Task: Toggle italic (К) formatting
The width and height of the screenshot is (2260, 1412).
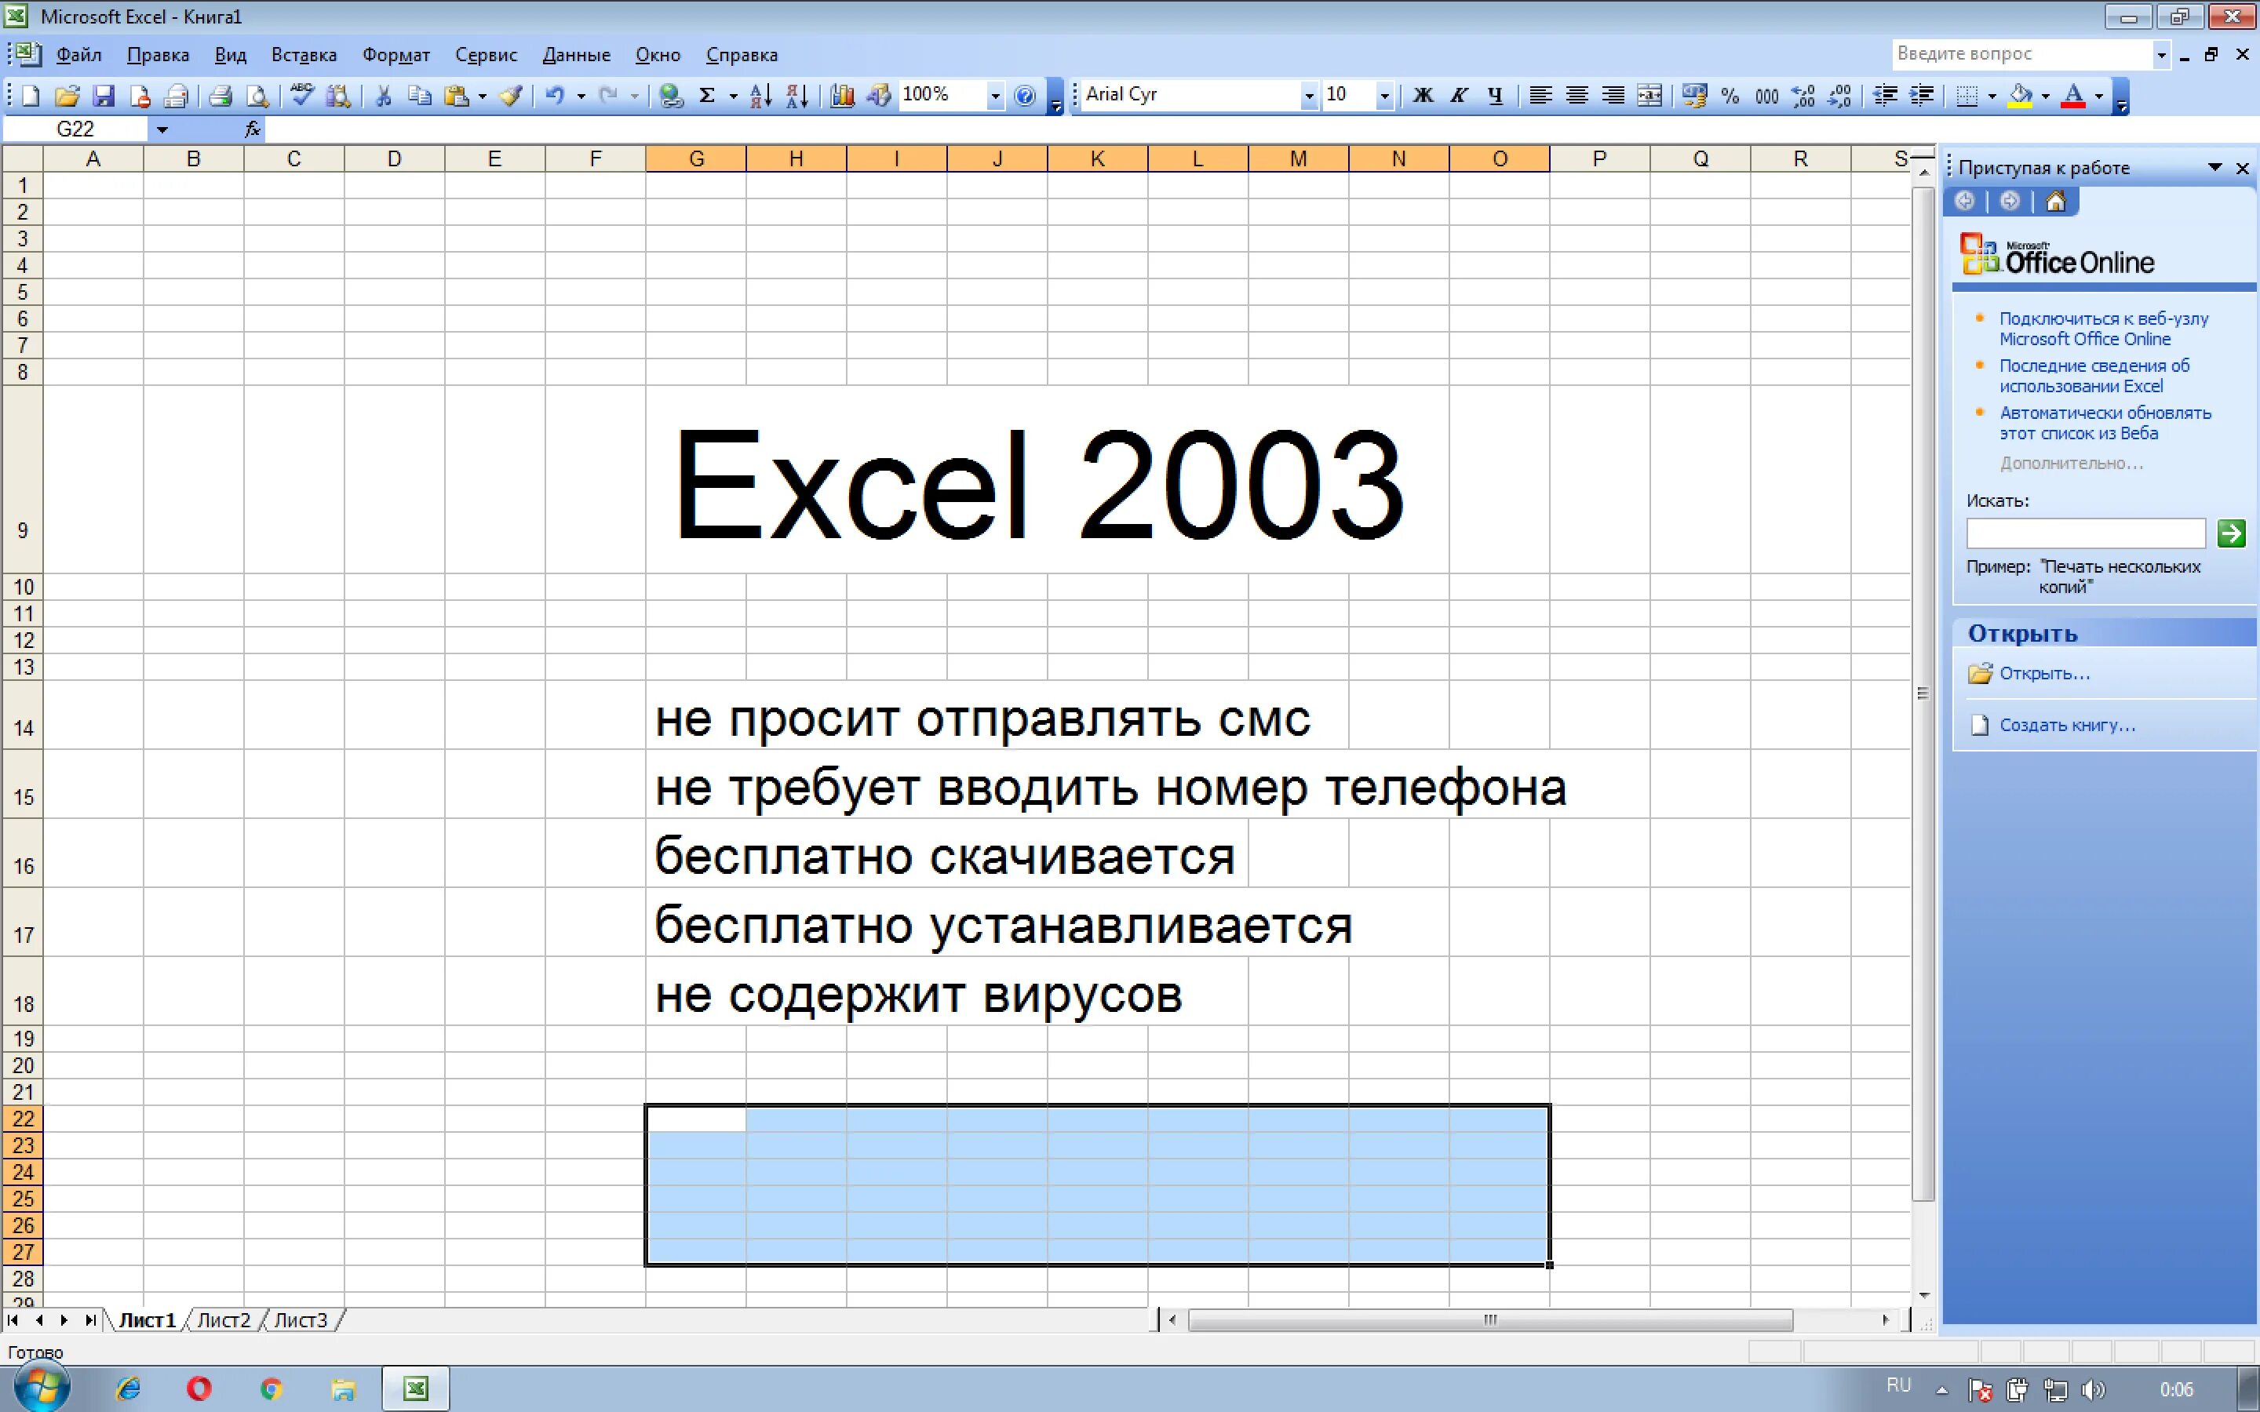Action: pyautogui.click(x=1459, y=95)
